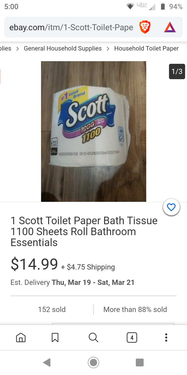Tap the 152 sold label
This screenshot has width=187, height=375.
click(52, 309)
